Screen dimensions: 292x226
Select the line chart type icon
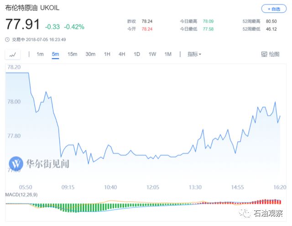12,54
